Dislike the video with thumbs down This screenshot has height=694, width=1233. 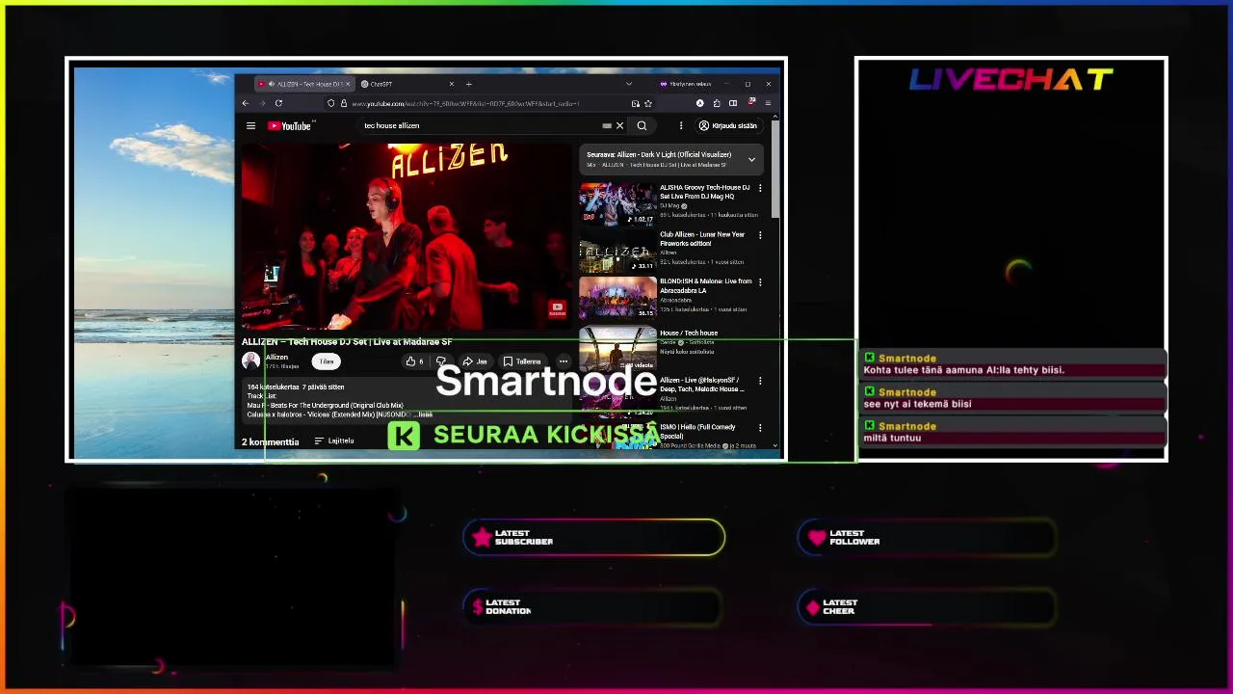[441, 361]
